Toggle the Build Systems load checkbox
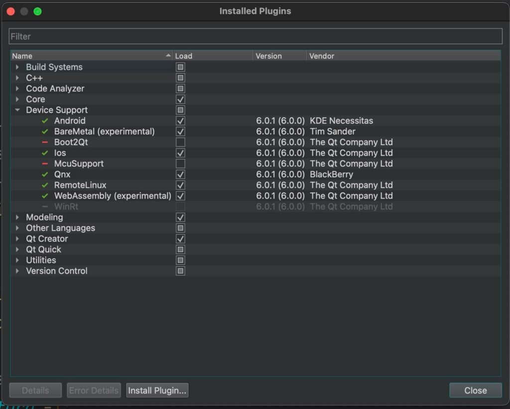The height and width of the screenshot is (409, 510). (x=180, y=67)
